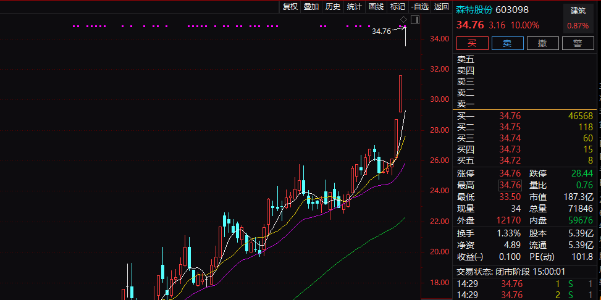Click the 净资 value 4.89
This screenshot has height=300, width=601.
[513, 245]
